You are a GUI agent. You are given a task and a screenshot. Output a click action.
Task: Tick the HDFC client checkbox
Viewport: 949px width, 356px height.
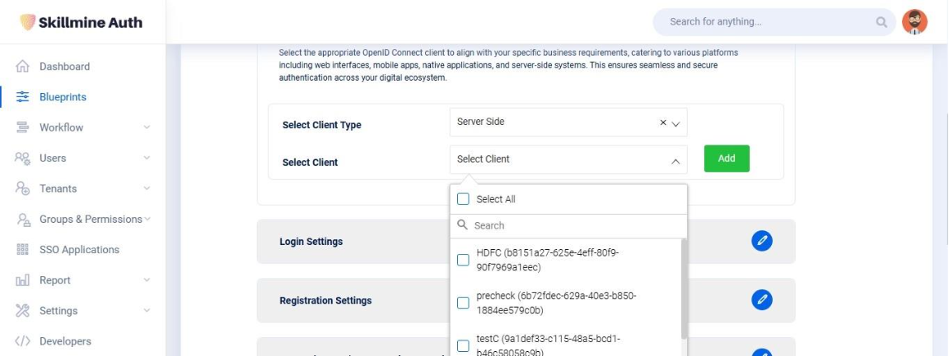(463, 260)
